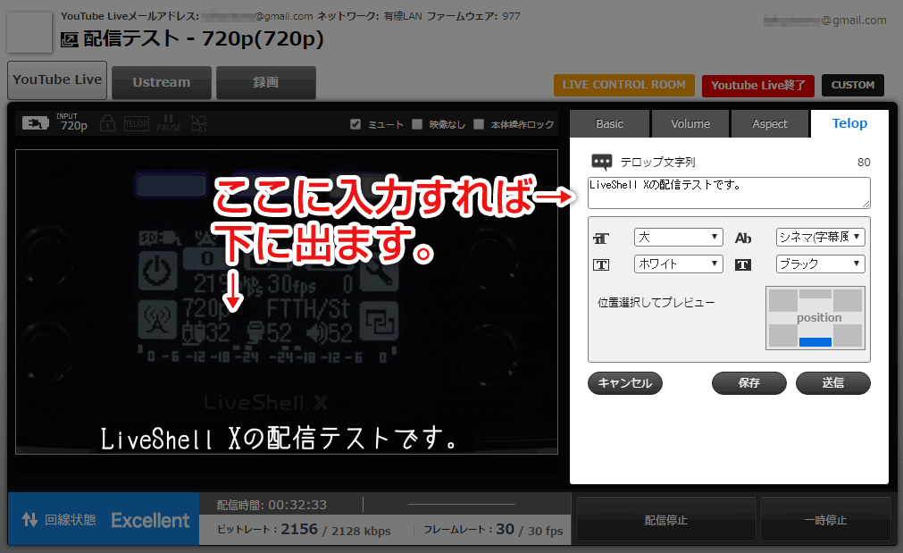Open the シネマ(字幕風) font style dropdown
The height and width of the screenshot is (553, 903).
pos(821,238)
